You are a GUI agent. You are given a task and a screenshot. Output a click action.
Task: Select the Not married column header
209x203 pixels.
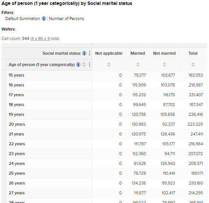164,53
